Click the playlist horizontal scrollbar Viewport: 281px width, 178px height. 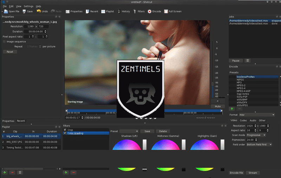click(23, 169)
